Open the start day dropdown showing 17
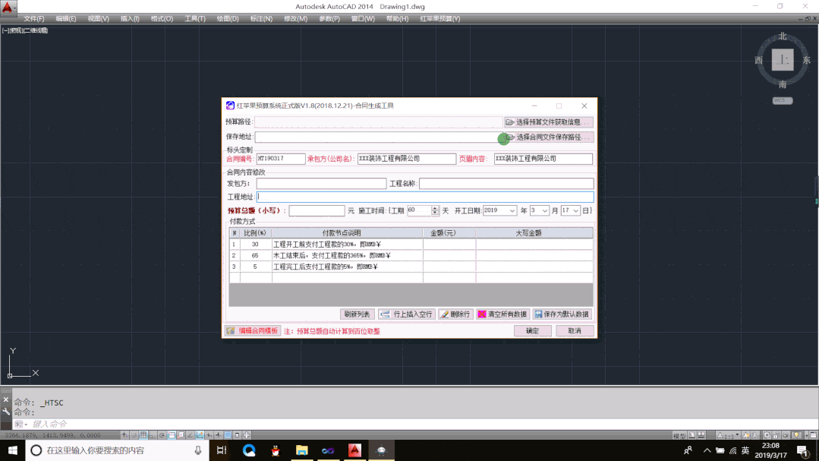Image resolution: width=819 pixels, height=461 pixels. click(x=576, y=210)
